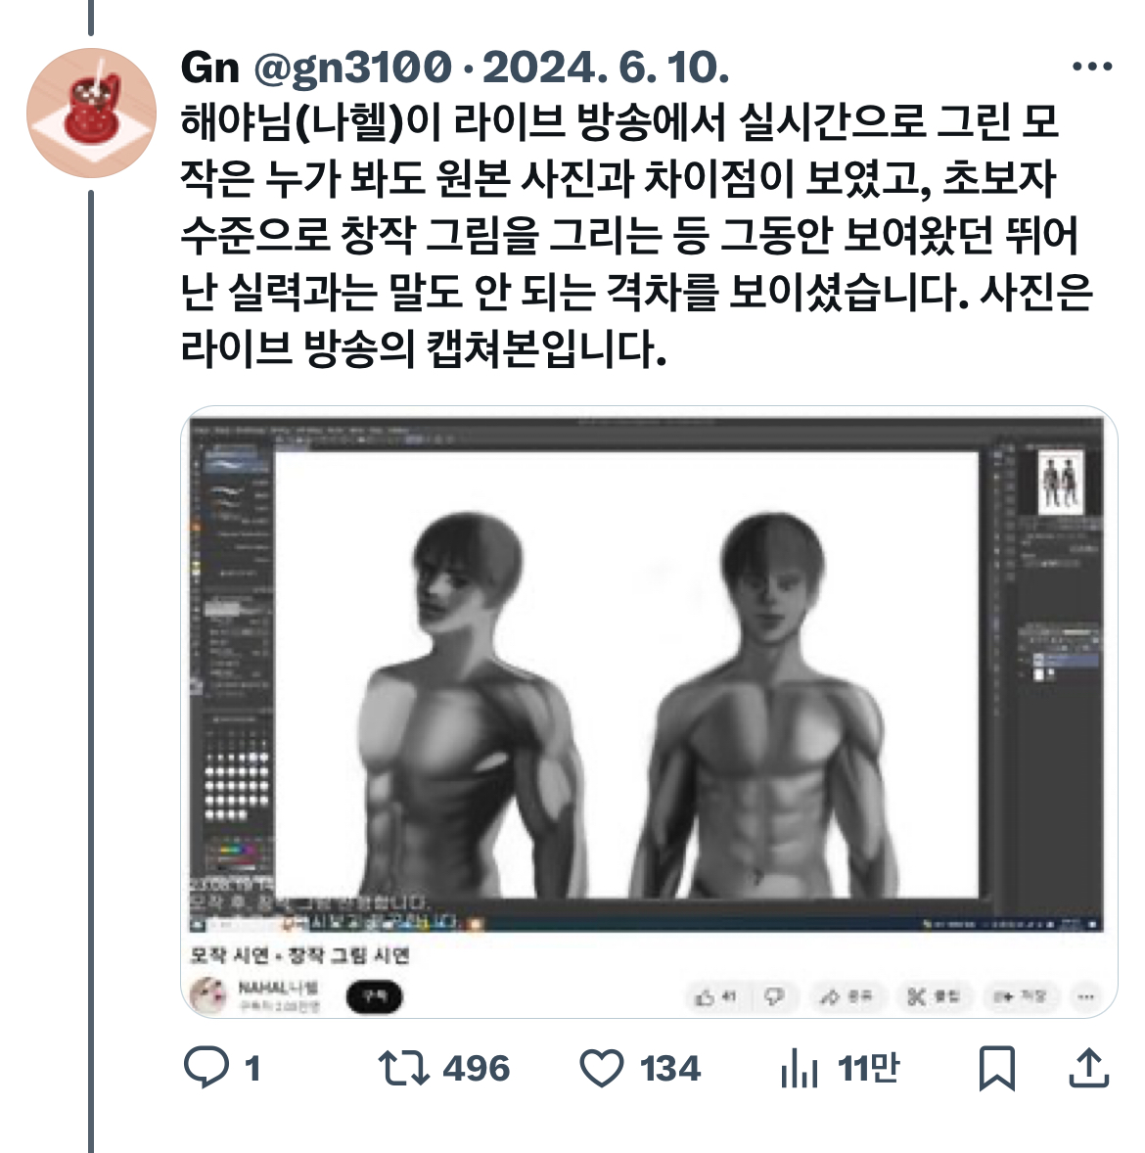Image resolution: width=1145 pixels, height=1153 pixels.
Task: Click the 496 retweet count
Action: 477,1069
